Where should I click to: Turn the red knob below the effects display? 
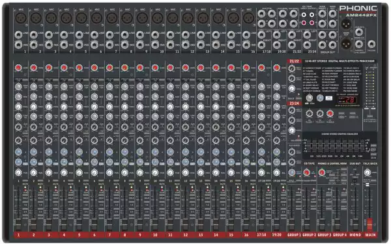click(x=330, y=114)
